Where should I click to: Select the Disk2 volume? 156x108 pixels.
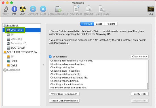pyautogui.click(x=22, y=65)
